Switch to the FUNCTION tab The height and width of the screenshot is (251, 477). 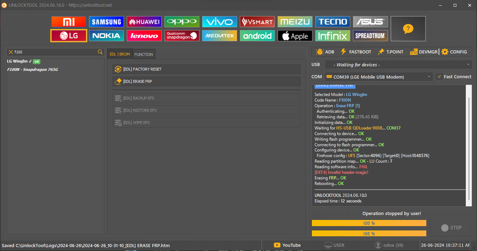143,54
